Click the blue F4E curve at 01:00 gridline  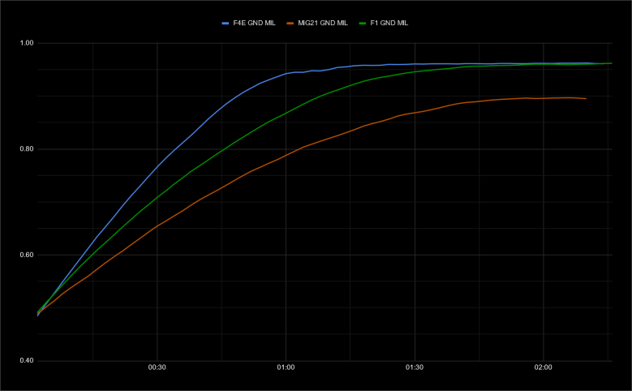click(285, 74)
